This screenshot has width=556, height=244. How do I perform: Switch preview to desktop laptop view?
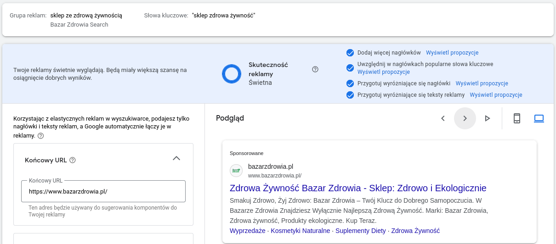[x=539, y=118]
